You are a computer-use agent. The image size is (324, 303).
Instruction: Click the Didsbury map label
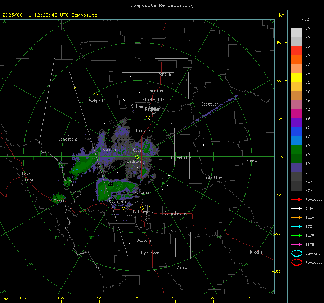click(136, 161)
